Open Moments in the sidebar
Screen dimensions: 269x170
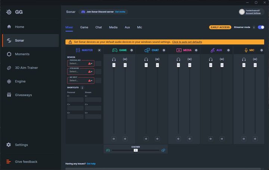pos(31,54)
